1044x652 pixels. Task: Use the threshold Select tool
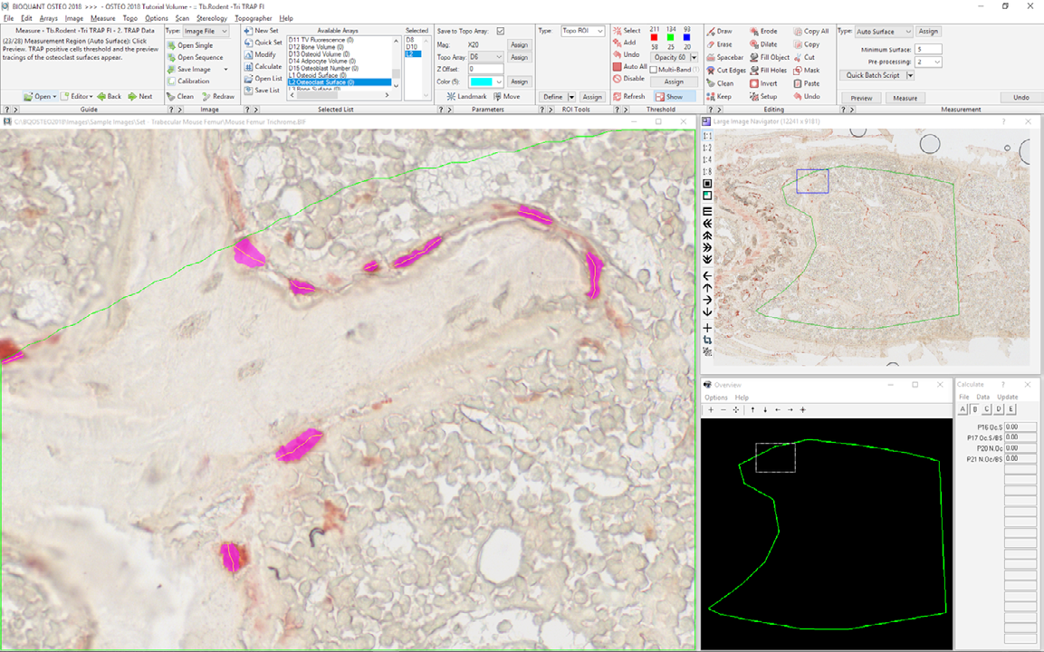(627, 31)
